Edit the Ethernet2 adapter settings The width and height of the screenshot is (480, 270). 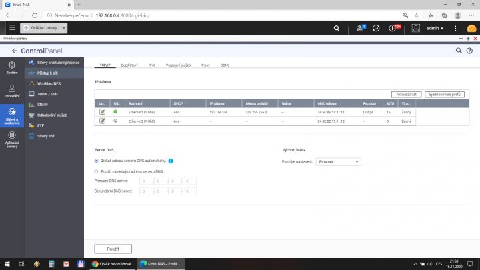[x=102, y=121]
